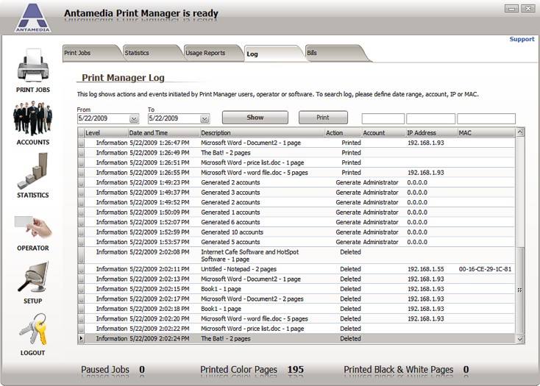Open the Support link

point(522,39)
